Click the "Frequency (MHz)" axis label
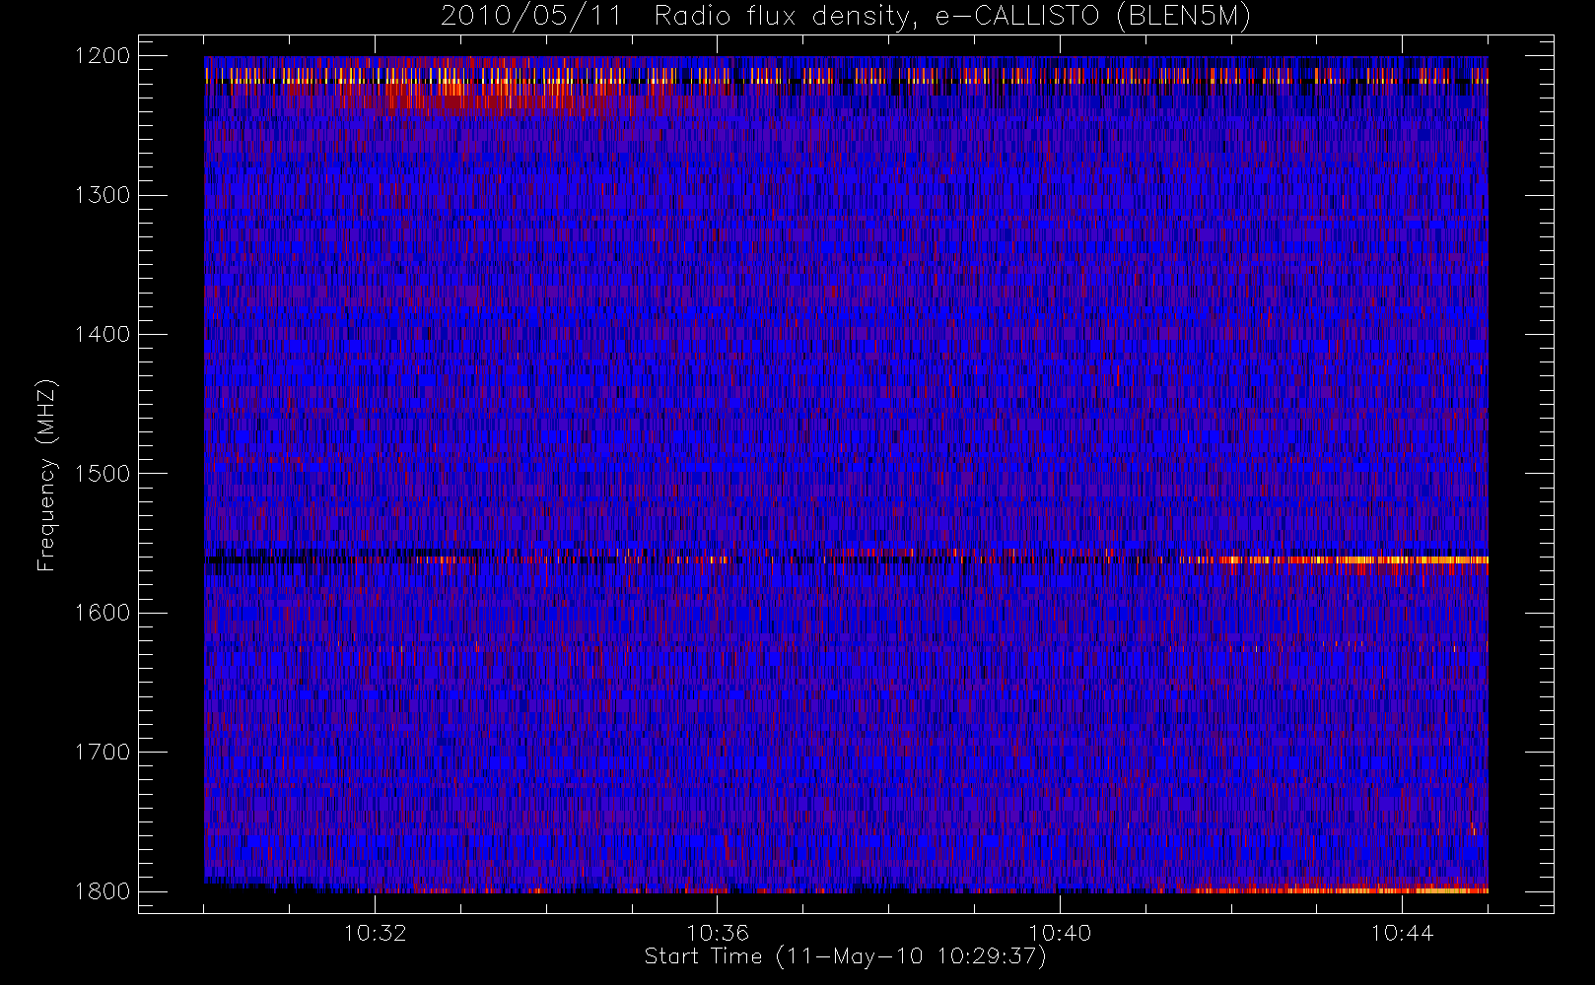1595x985 pixels. pyautogui.click(x=46, y=475)
